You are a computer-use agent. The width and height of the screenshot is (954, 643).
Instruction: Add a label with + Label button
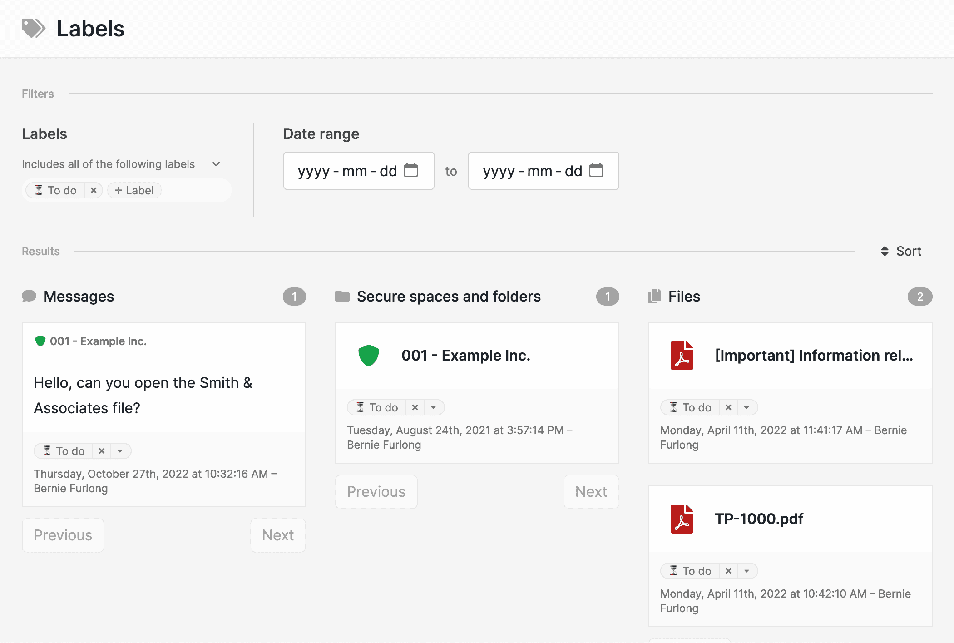[134, 190]
